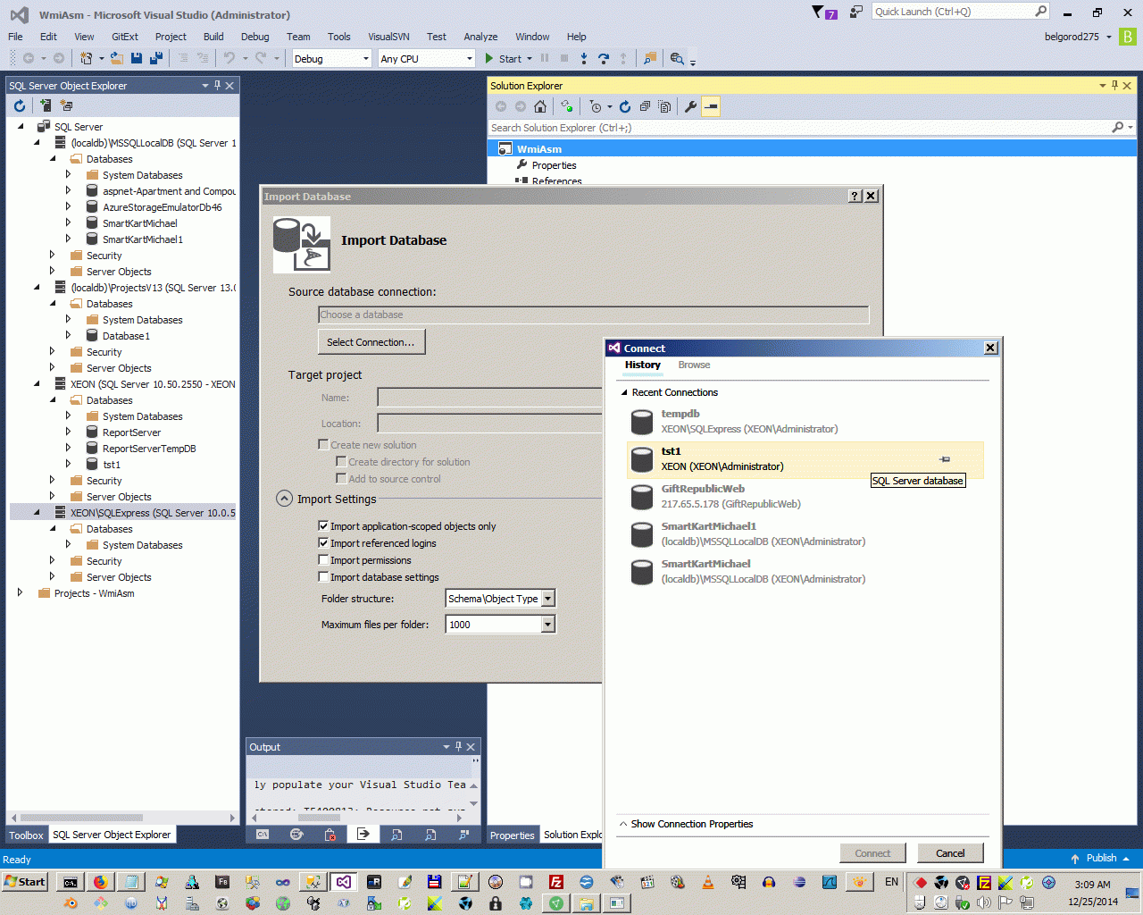Collapse the Recent Connections group
The image size is (1143, 915).
[x=624, y=392]
